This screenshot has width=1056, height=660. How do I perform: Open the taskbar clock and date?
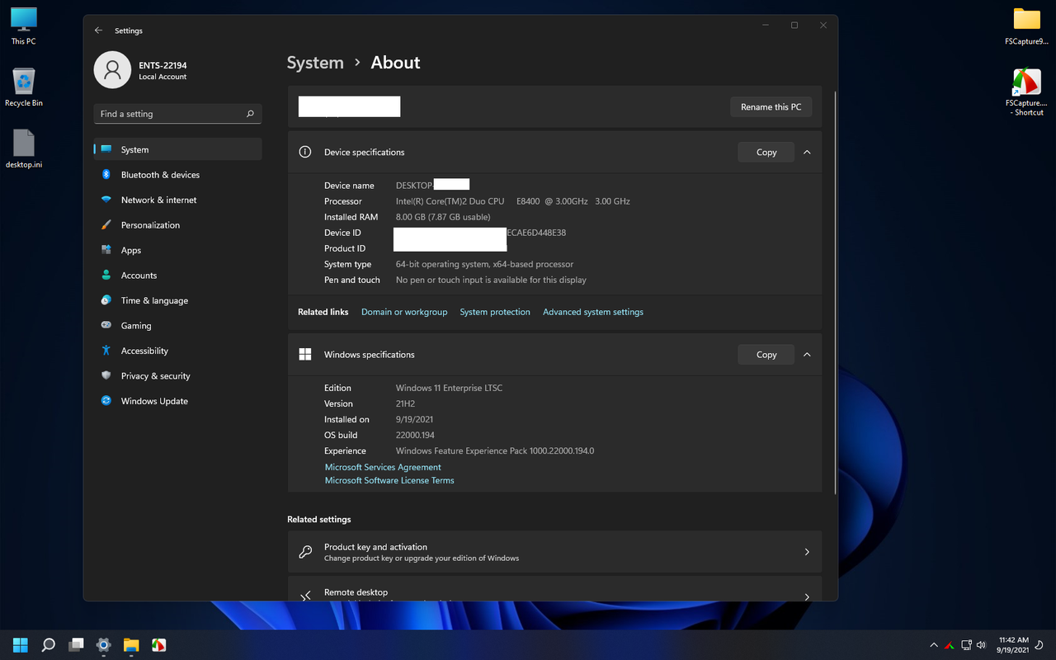[x=1013, y=645]
